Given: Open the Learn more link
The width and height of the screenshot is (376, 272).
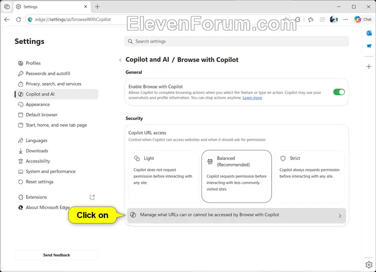Looking at the screenshot, I should [x=252, y=97].
